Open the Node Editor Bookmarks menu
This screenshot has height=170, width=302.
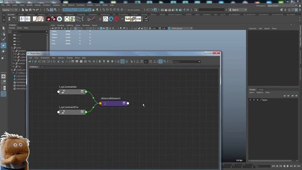[x=45, y=58]
